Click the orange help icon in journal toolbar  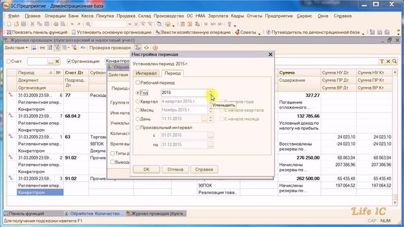pos(155,48)
